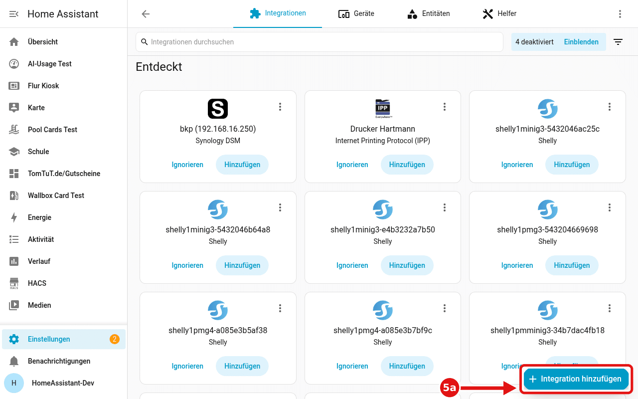
Task: Ignore shelly1minig3-5432046ac25c via Ignorieren
Action: (x=517, y=165)
